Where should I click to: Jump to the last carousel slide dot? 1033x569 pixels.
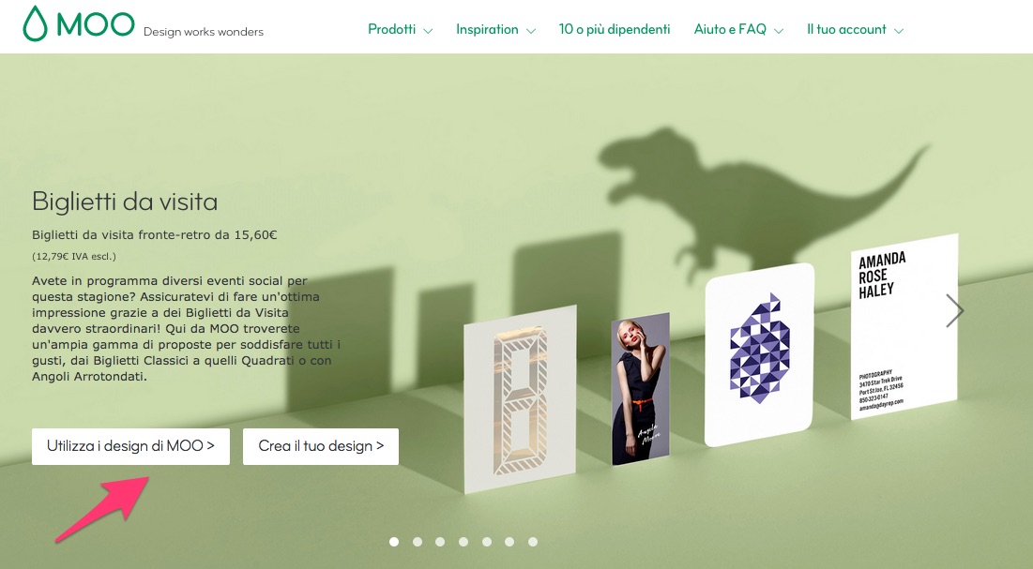(x=532, y=541)
